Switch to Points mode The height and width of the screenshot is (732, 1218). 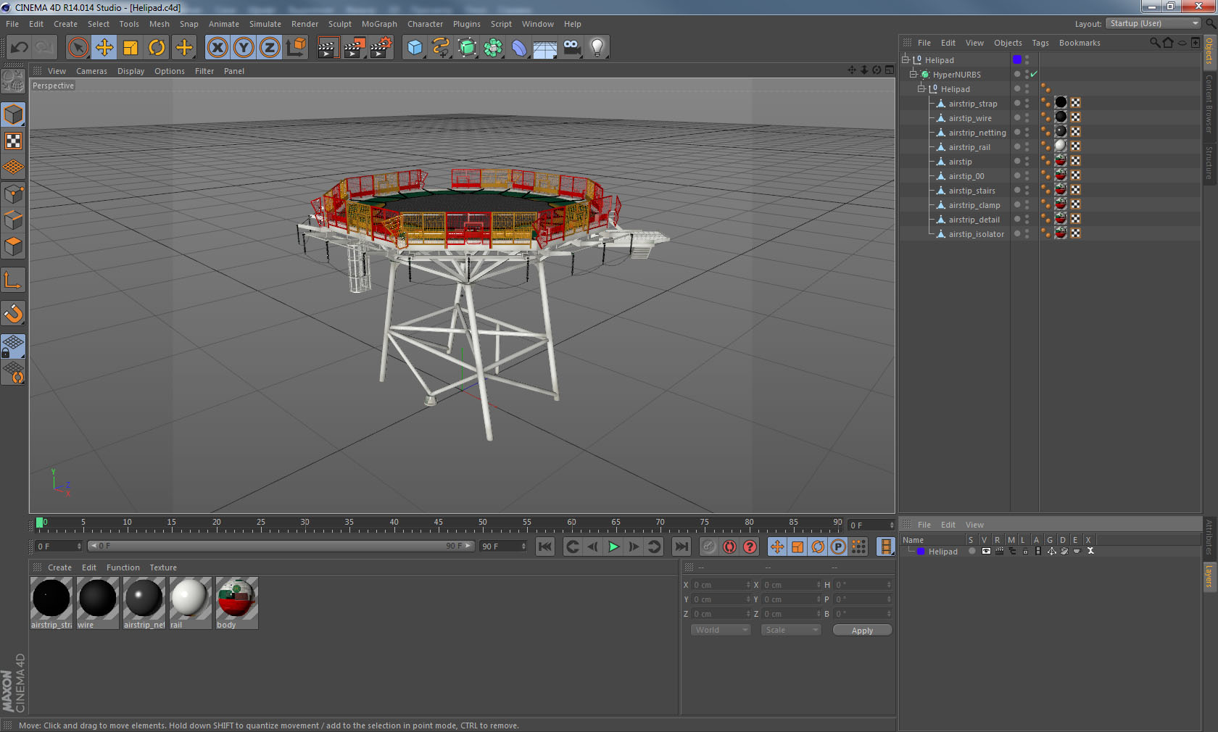tap(13, 194)
